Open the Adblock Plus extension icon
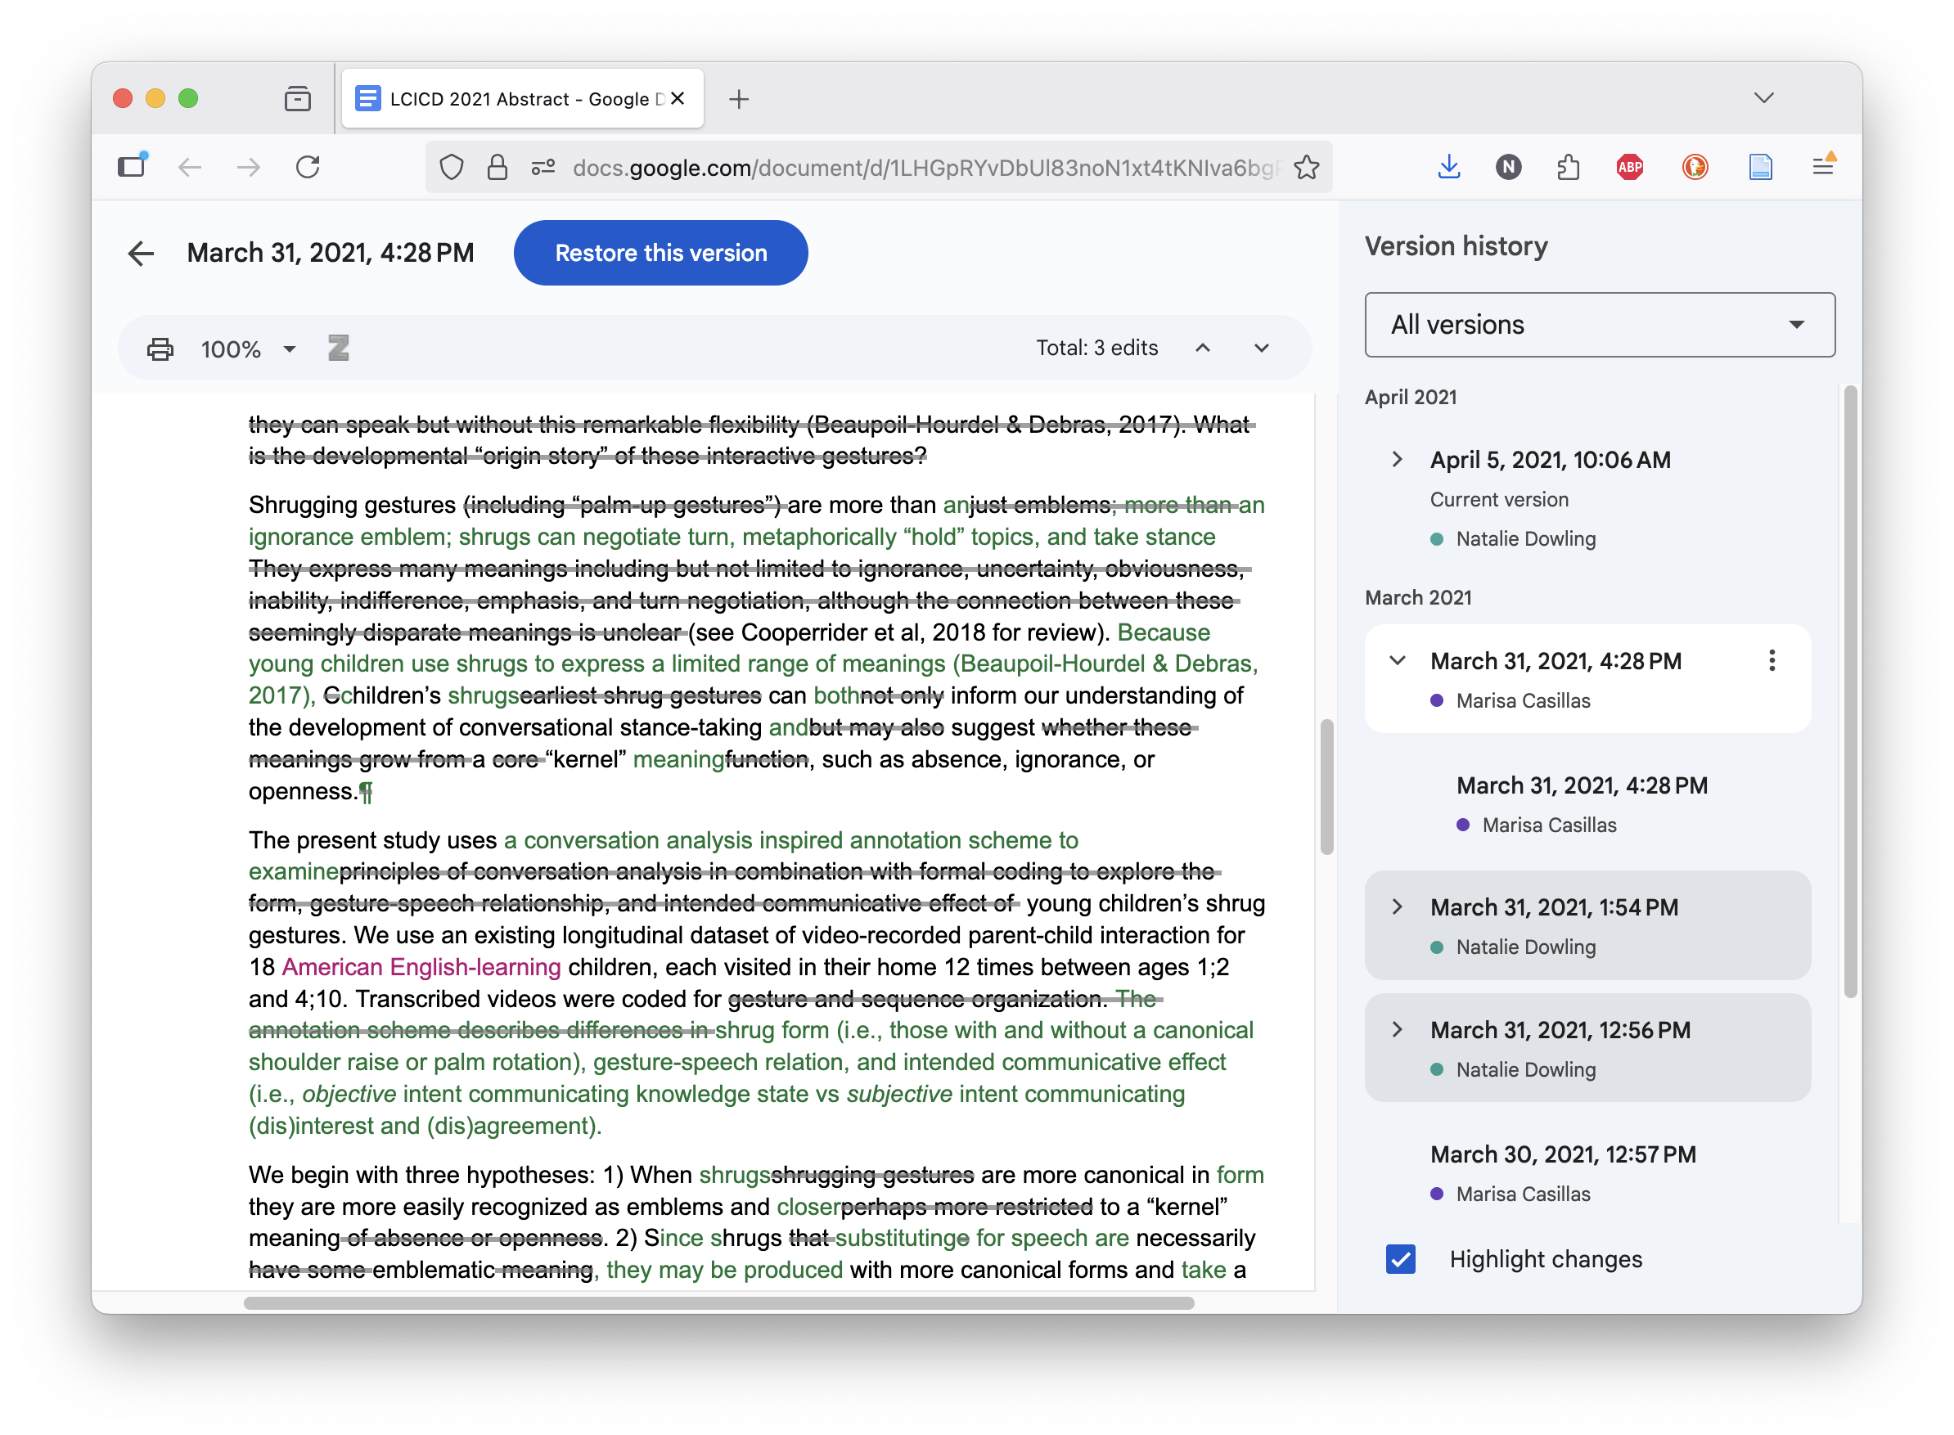Image resolution: width=1954 pixels, height=1435 pixels. [x=1629, y=167]
